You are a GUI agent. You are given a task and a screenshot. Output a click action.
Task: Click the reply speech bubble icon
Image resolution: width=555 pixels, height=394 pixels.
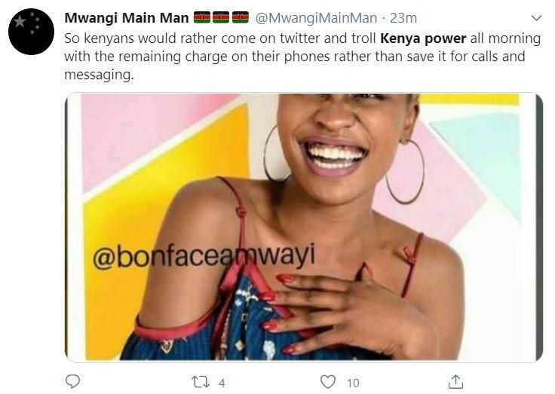(72, 381)
